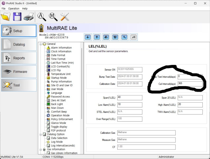Select Data Selection tree item
This screenshot has height=159, width=210.
tap(59, 138)
